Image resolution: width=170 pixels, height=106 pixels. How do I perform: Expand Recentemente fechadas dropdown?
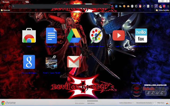click(x=145, y=103)
